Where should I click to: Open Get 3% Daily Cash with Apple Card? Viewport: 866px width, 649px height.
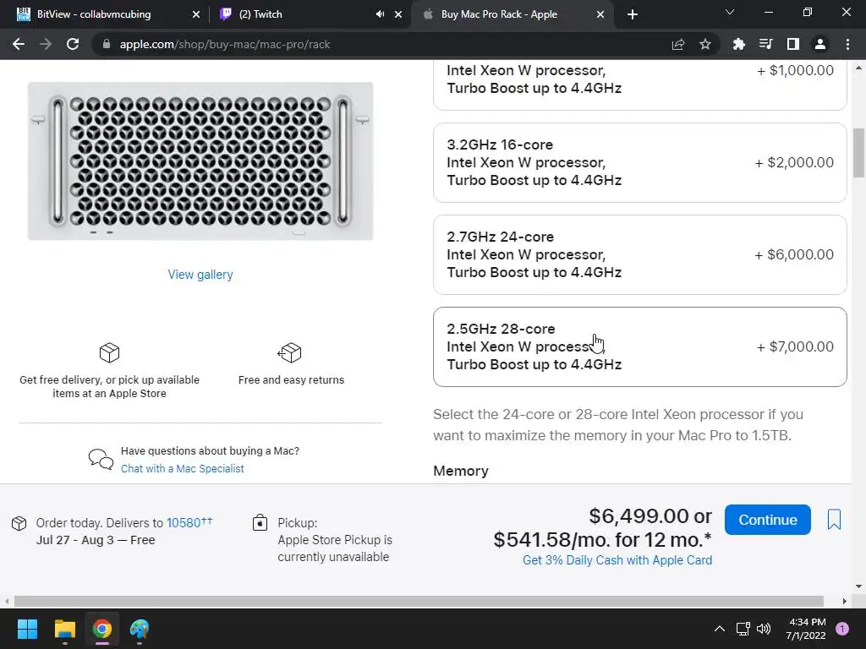[x=617, y=560]
